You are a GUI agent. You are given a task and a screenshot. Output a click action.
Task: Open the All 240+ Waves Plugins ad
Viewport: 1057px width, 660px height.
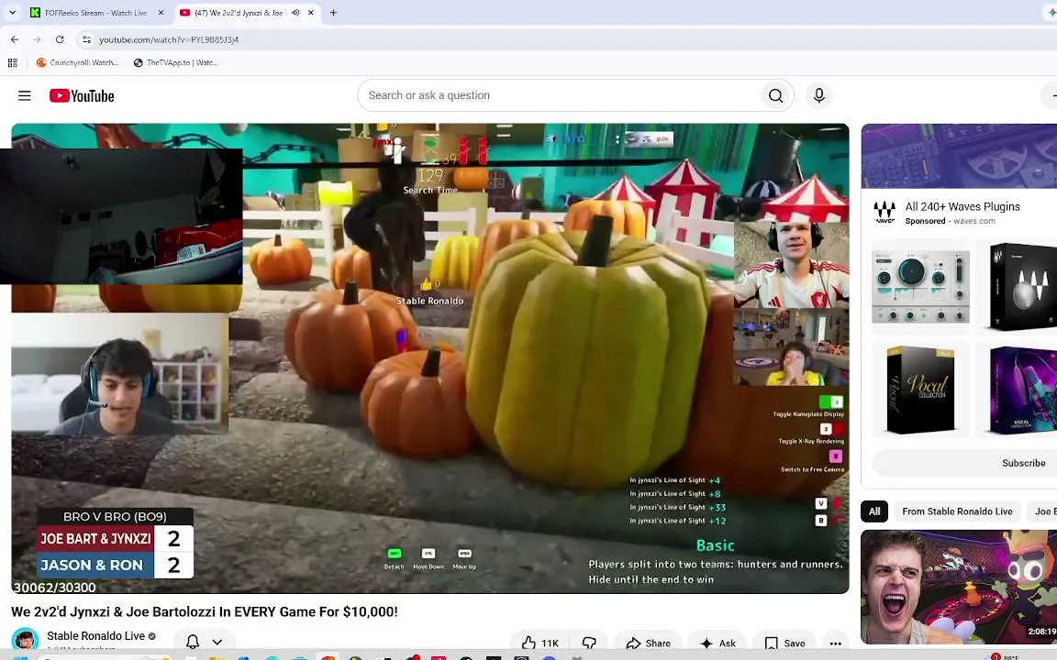pyautogui.click(x=962, y=207)
